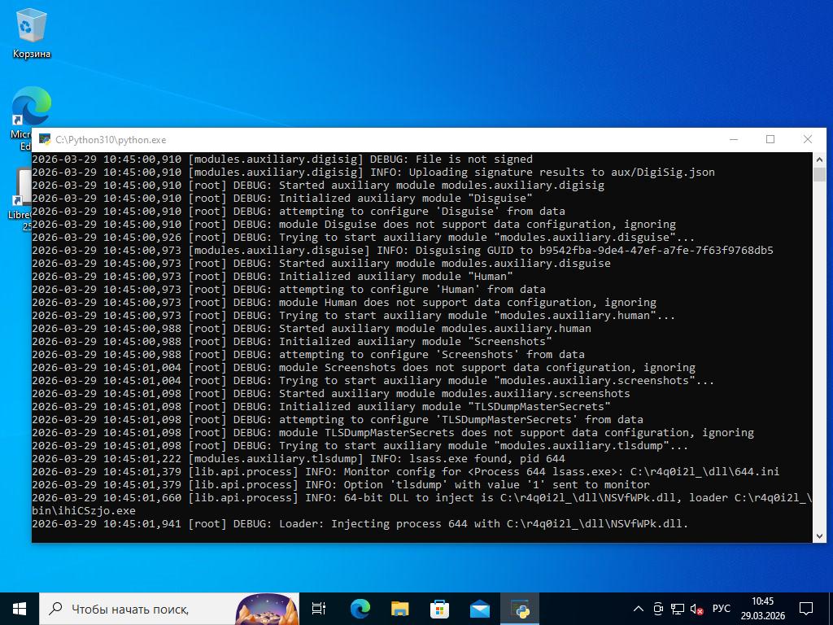Click the Python icon in console title bar

pos(45,140)
